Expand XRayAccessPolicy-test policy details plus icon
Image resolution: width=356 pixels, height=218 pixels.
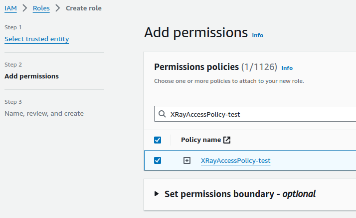(x=187, y=160)
